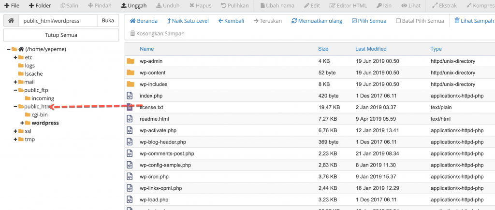This screenshot has width=495, height=210.
Task: Go up with Naik Satu Level
Action: [x=188, y=21]
